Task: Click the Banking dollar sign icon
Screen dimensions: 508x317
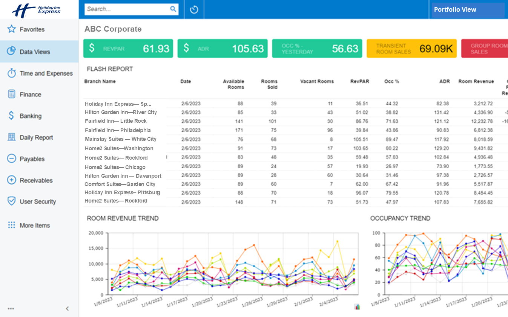Action: pyautogui.click(x=12, y=116)
